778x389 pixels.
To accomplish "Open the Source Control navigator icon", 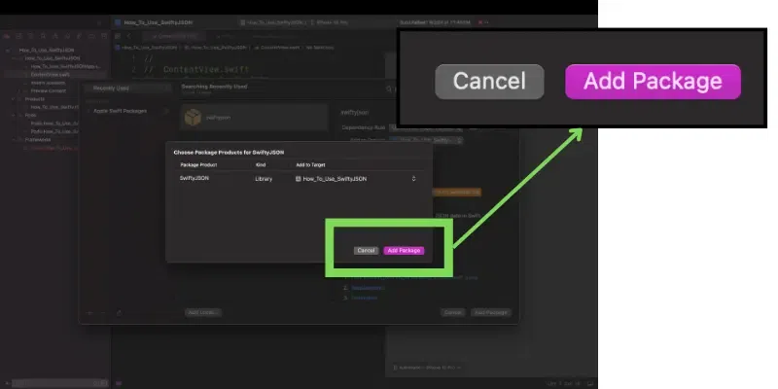I will click(x=18, y=36).
